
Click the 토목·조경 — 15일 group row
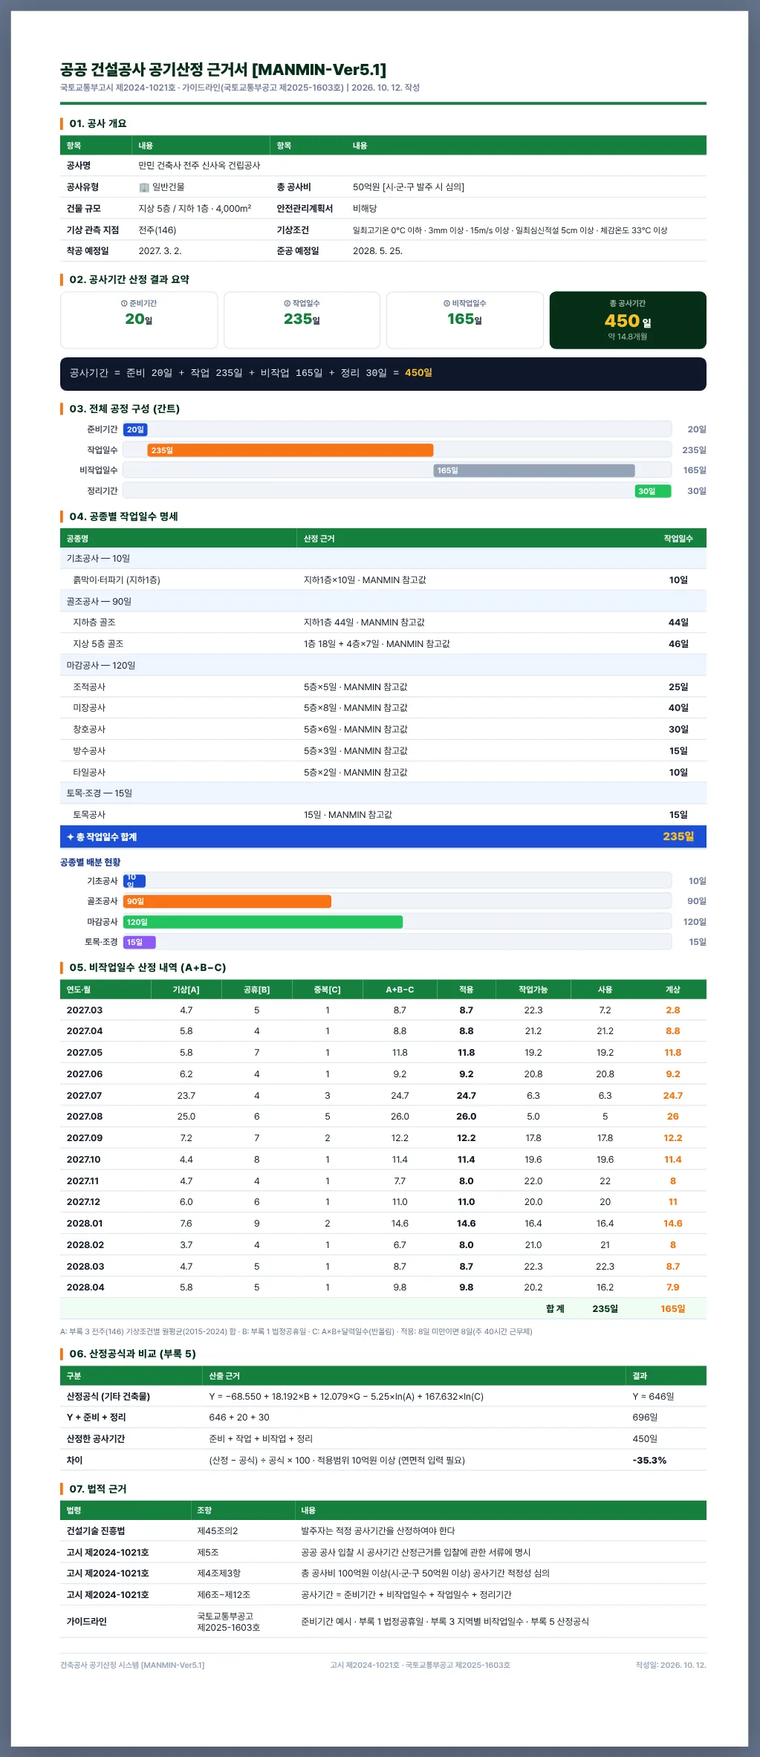[383, 793]
